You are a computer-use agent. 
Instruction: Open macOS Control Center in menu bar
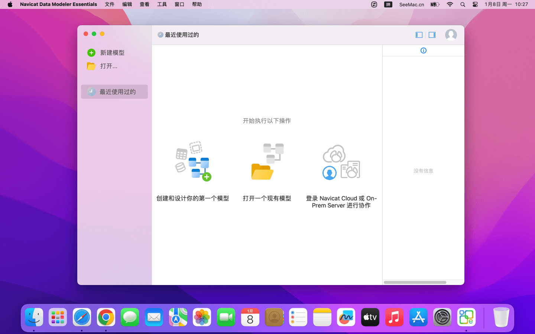(x=475, y=4)
